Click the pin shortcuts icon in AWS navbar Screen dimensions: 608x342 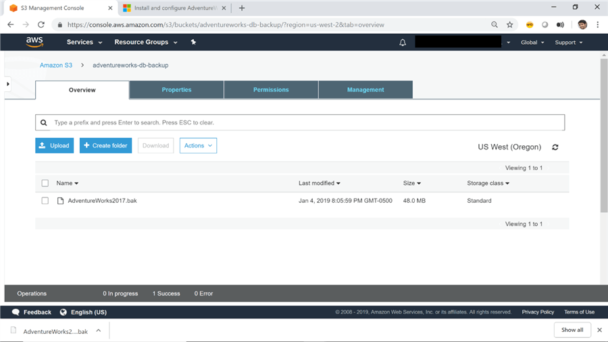click(193, 42)
